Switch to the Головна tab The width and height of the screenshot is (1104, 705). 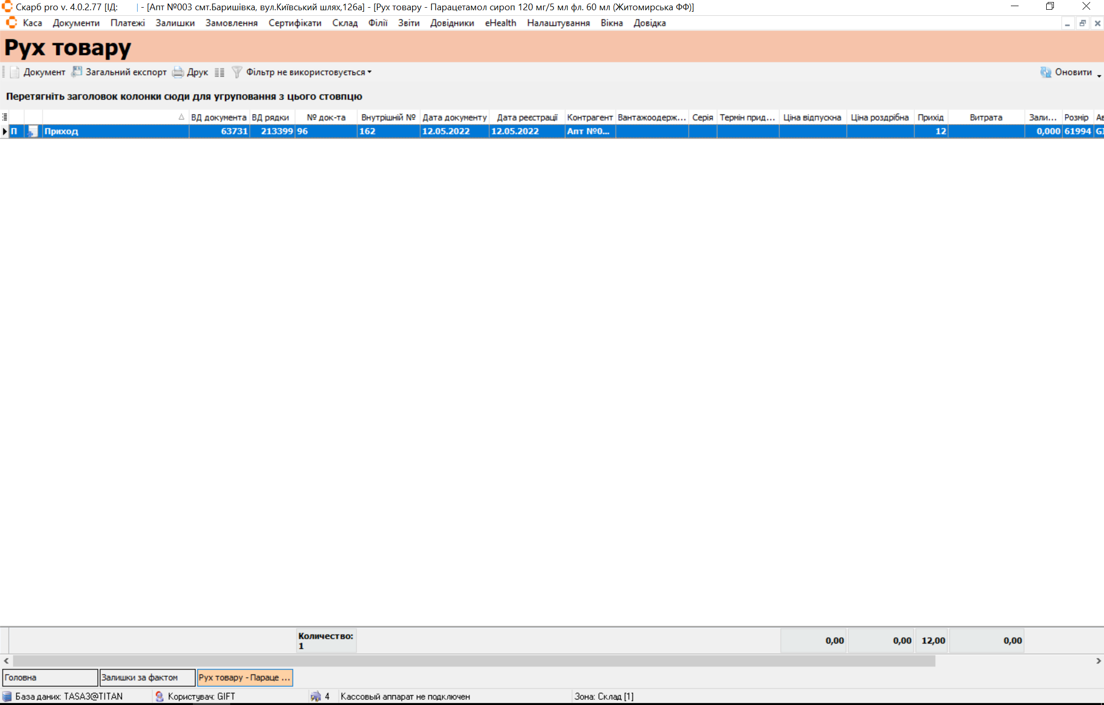(50, 677)
